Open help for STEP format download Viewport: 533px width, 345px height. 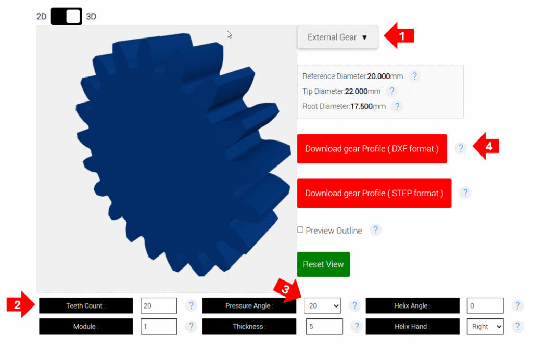pyautogui.click(x=465, y=193)
